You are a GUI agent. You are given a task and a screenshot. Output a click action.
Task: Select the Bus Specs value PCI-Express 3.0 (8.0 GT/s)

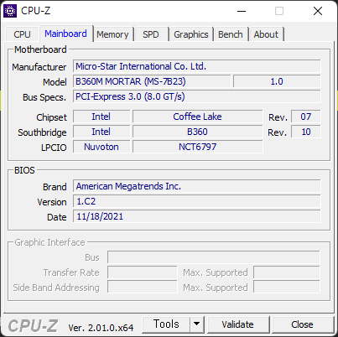(197, 96)
